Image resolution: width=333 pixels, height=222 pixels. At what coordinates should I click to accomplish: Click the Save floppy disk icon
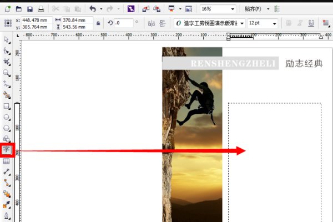[29, 9]
